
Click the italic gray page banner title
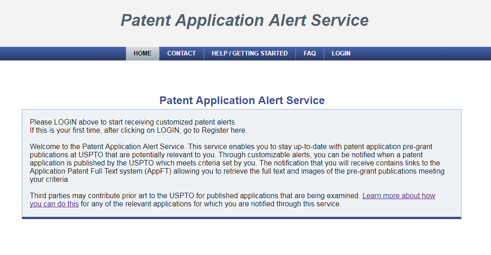[245, 20]
